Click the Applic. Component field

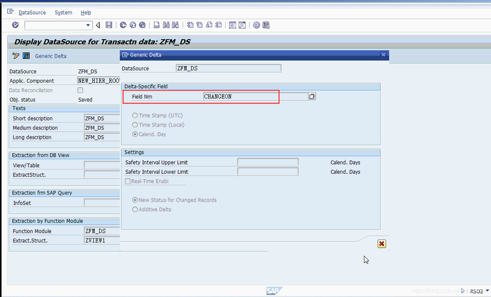point(99,81)
